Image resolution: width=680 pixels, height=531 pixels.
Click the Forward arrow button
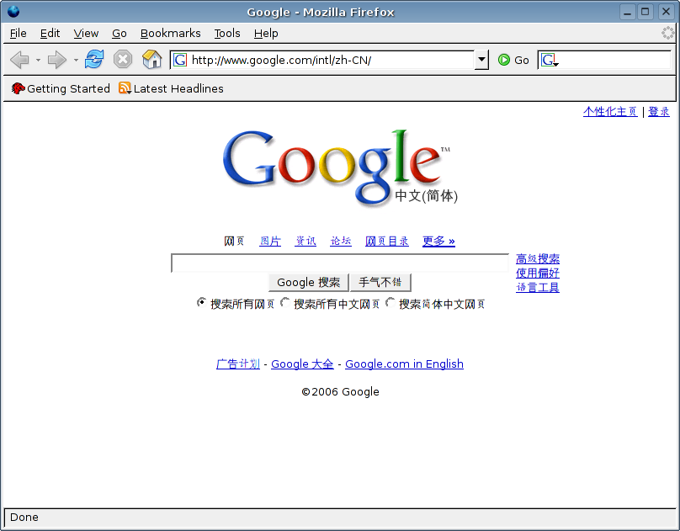click(x=57, y=60)
